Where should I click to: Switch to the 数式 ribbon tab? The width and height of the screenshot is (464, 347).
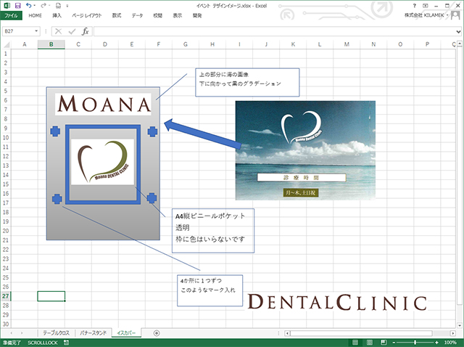[x=117, y=15]
